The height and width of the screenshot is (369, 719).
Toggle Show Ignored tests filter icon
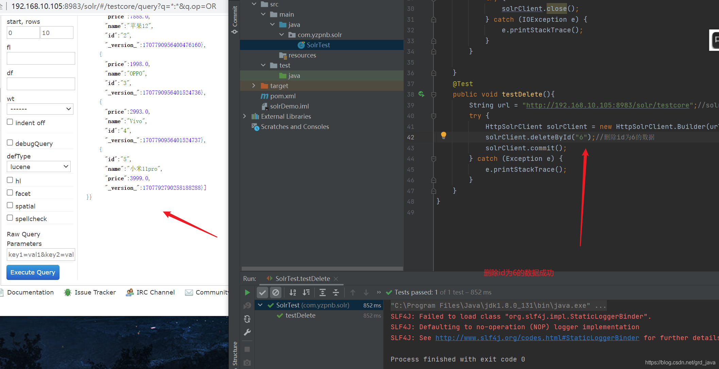276,292
